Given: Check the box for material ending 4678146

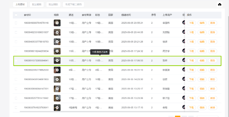Looking at the screenshot, I should [x=16, y=23].
